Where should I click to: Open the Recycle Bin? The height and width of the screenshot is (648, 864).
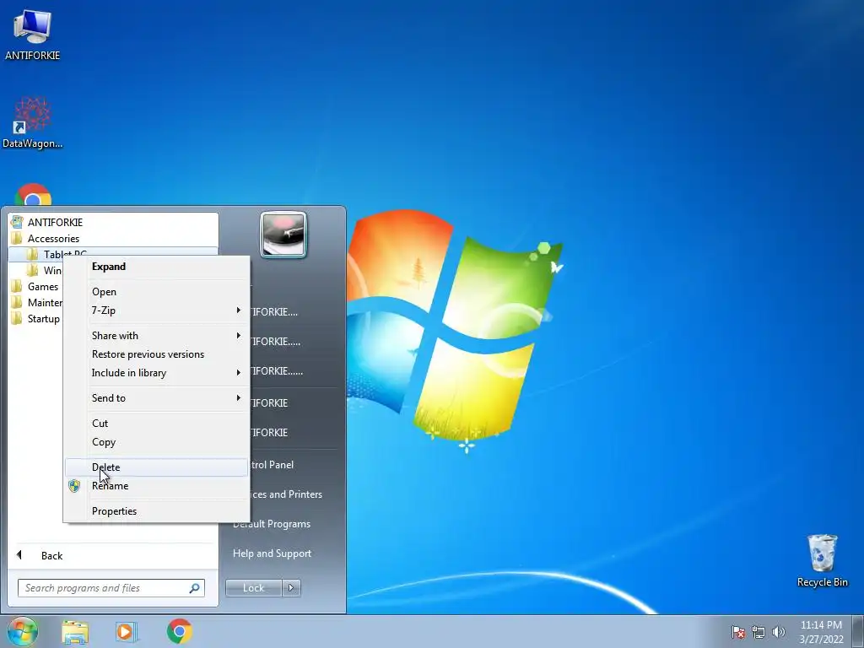(822, 560)
